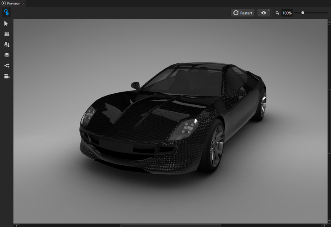Activate the Interact mode tool
Screen dimensions: 331x227
(7, 12)
